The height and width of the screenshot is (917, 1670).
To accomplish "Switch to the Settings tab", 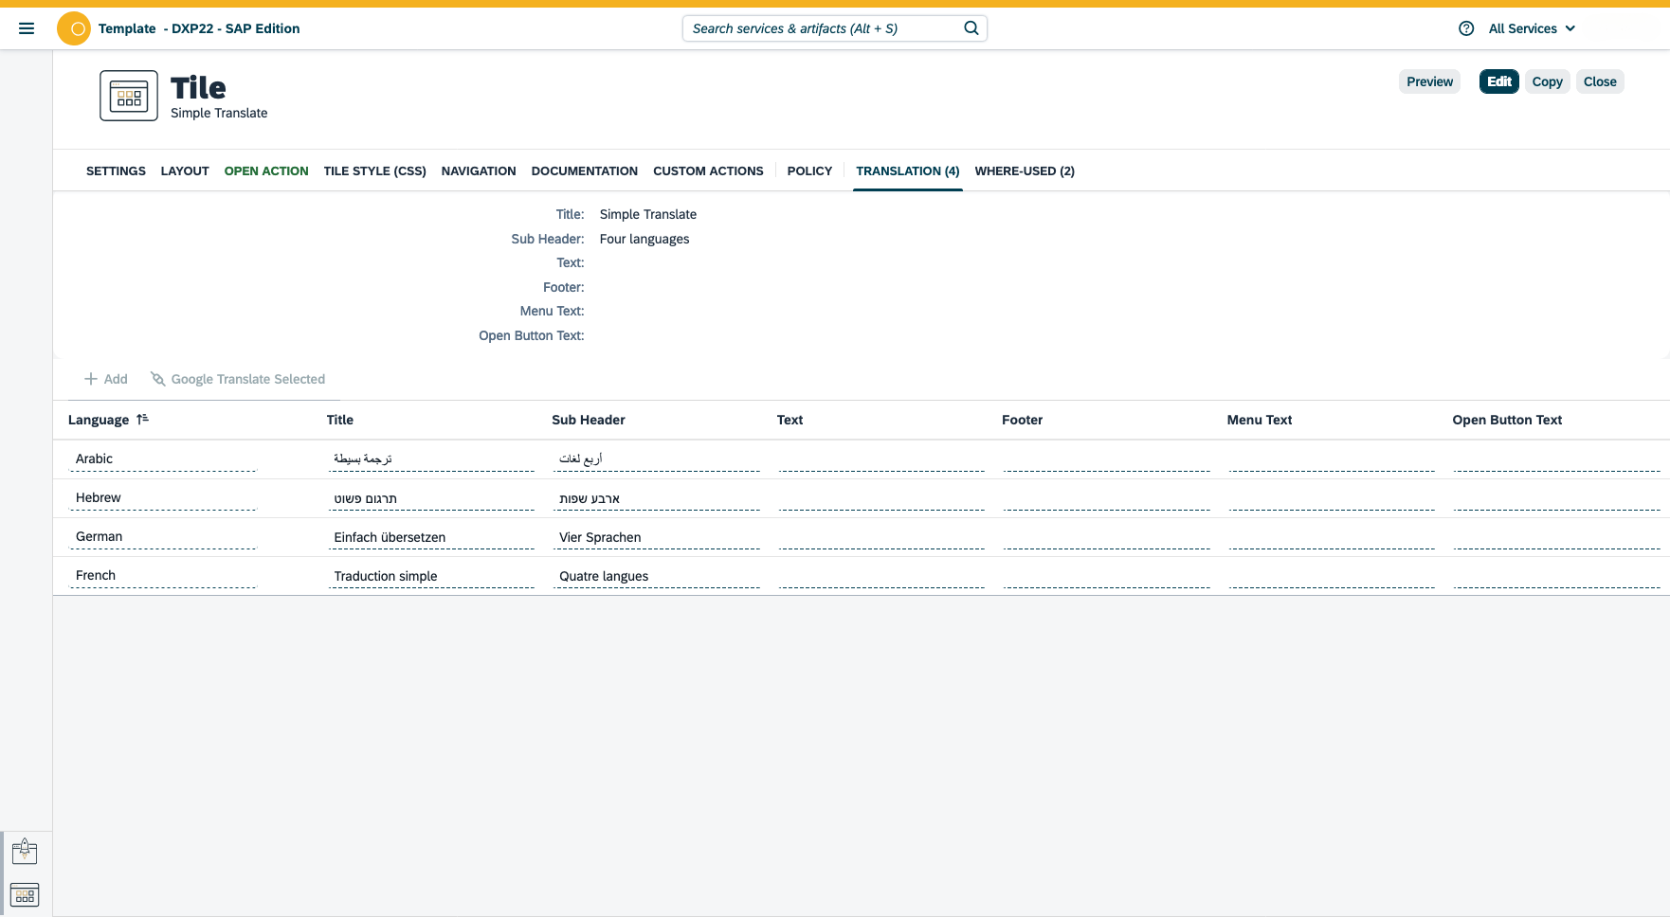I will click(x=116, y=171).
